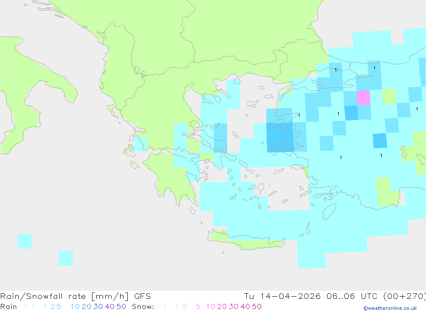Select the snow legend value 0.1
426x312 pixels.
pos(161,306)
